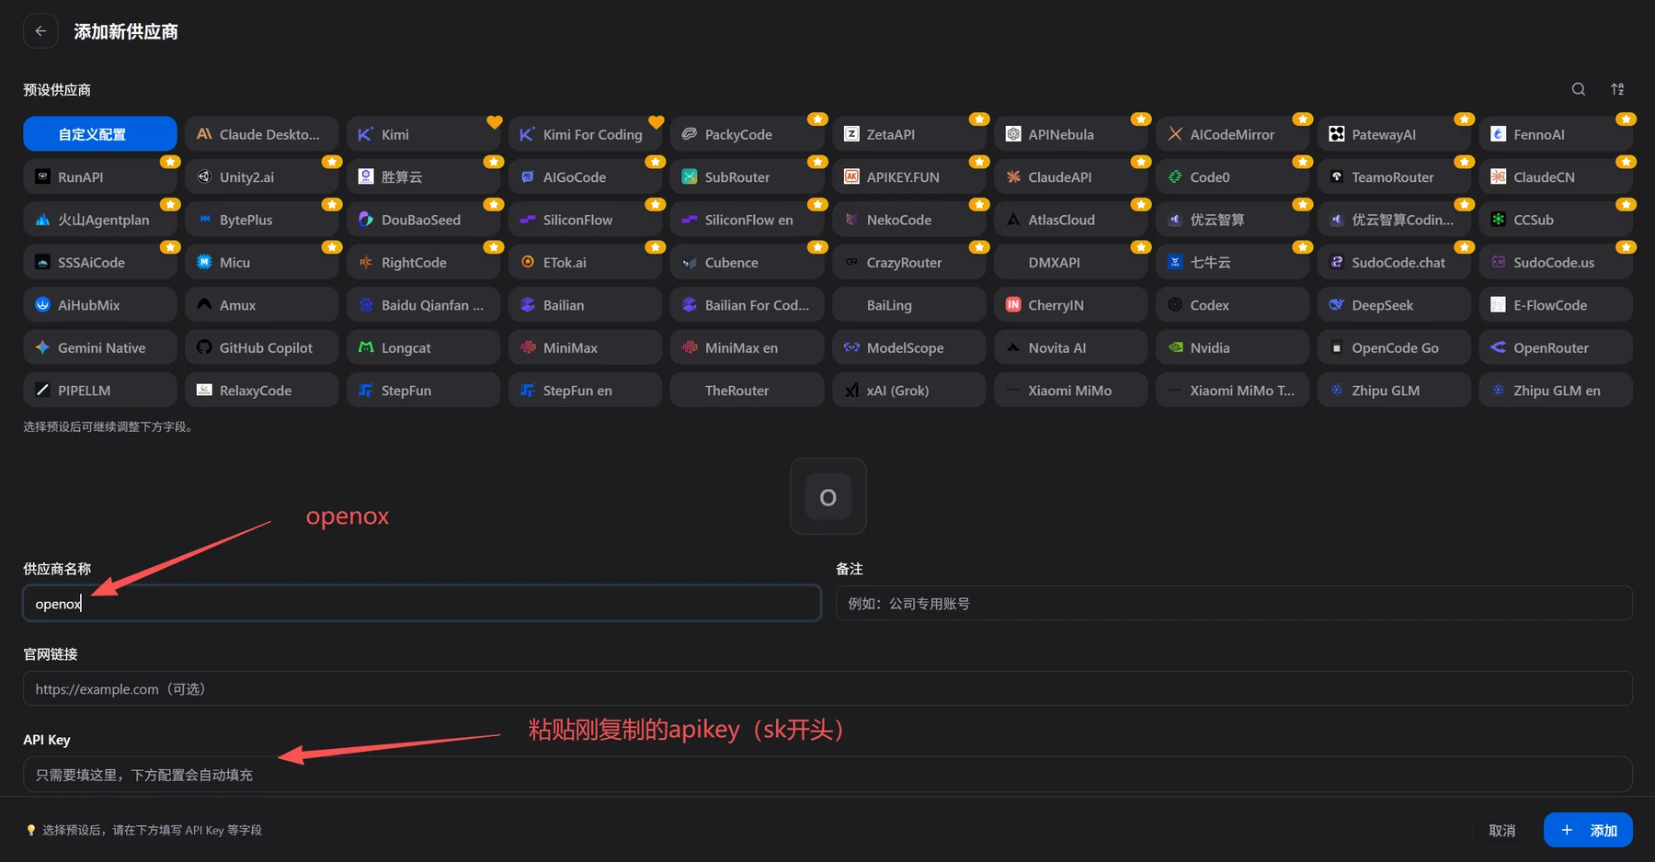Open the preset supplier search icon
This screenshot has height=862, width=1655.
click(x=1578, y=89)
